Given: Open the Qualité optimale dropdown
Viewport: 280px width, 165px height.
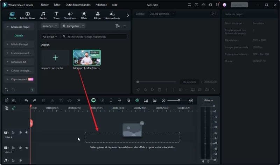Looking at the screenshot, I should click(162, 14).
